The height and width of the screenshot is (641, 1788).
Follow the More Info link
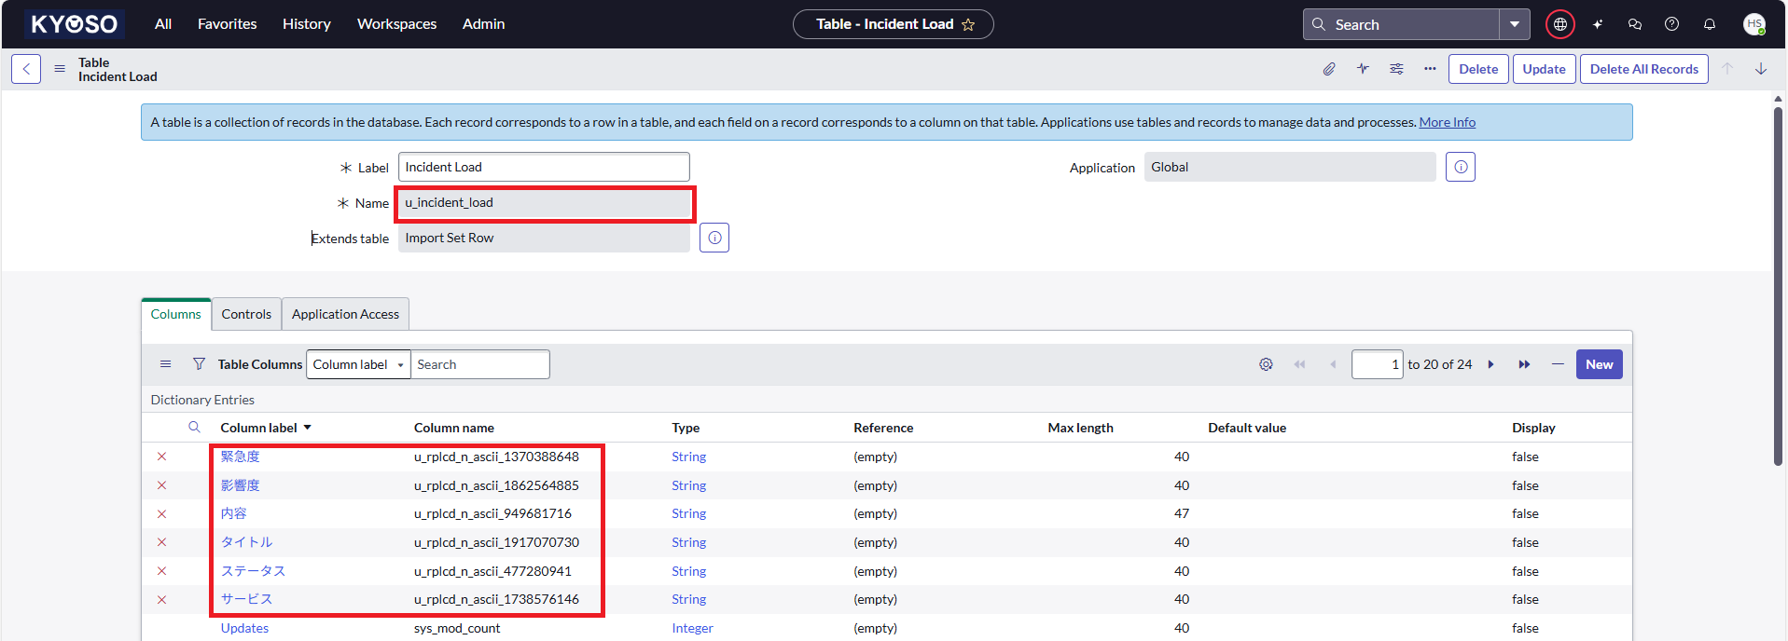tap(1447, 122)
